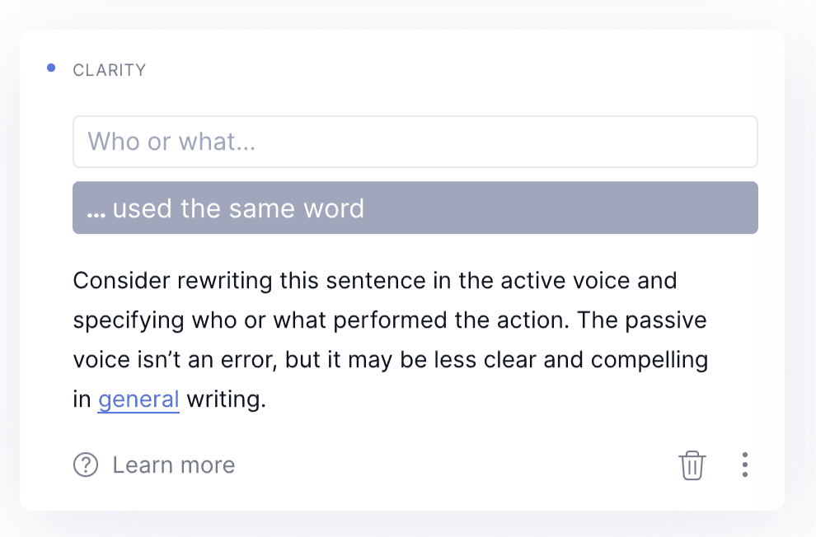Click the passive voice explanation paragraph
The image size is (816, 537).
(391, 340)
